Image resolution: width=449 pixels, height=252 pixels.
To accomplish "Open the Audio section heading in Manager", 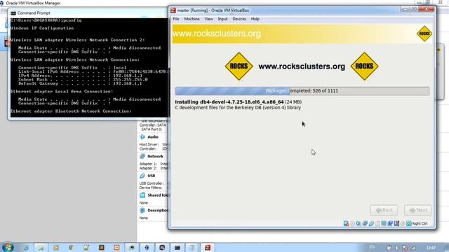I will coord(153,137).
